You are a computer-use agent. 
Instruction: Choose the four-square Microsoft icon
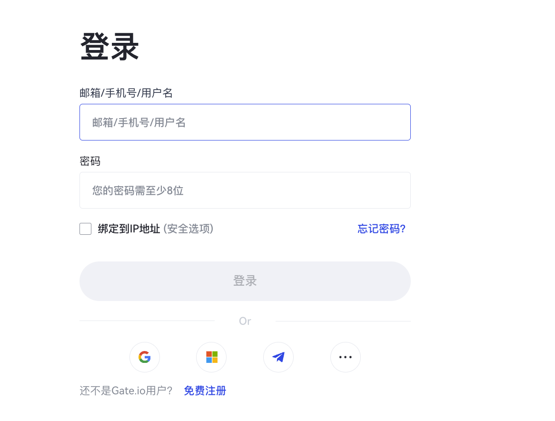tap(211, 357)
